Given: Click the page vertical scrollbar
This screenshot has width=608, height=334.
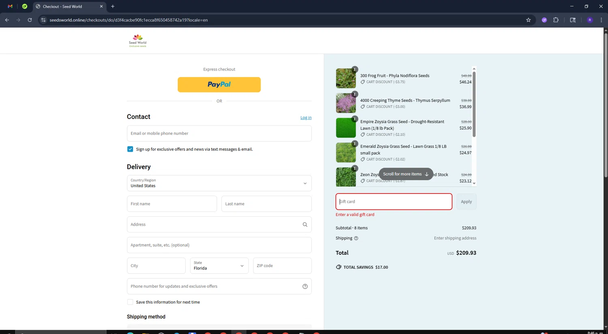Looking at the screenshot, I should point(606,105).
